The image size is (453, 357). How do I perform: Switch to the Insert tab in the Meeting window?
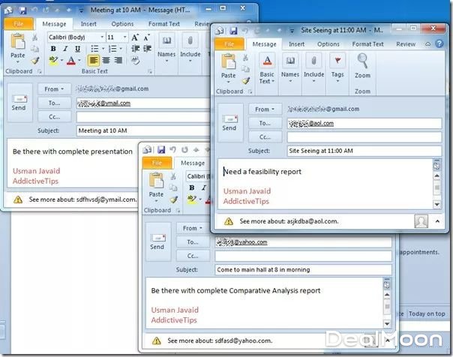(88, 23)
